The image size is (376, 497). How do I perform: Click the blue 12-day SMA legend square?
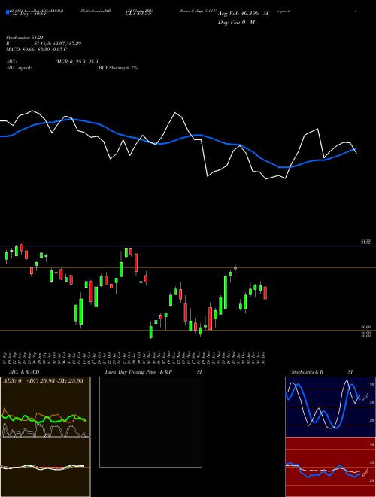[x=8, y=12]
